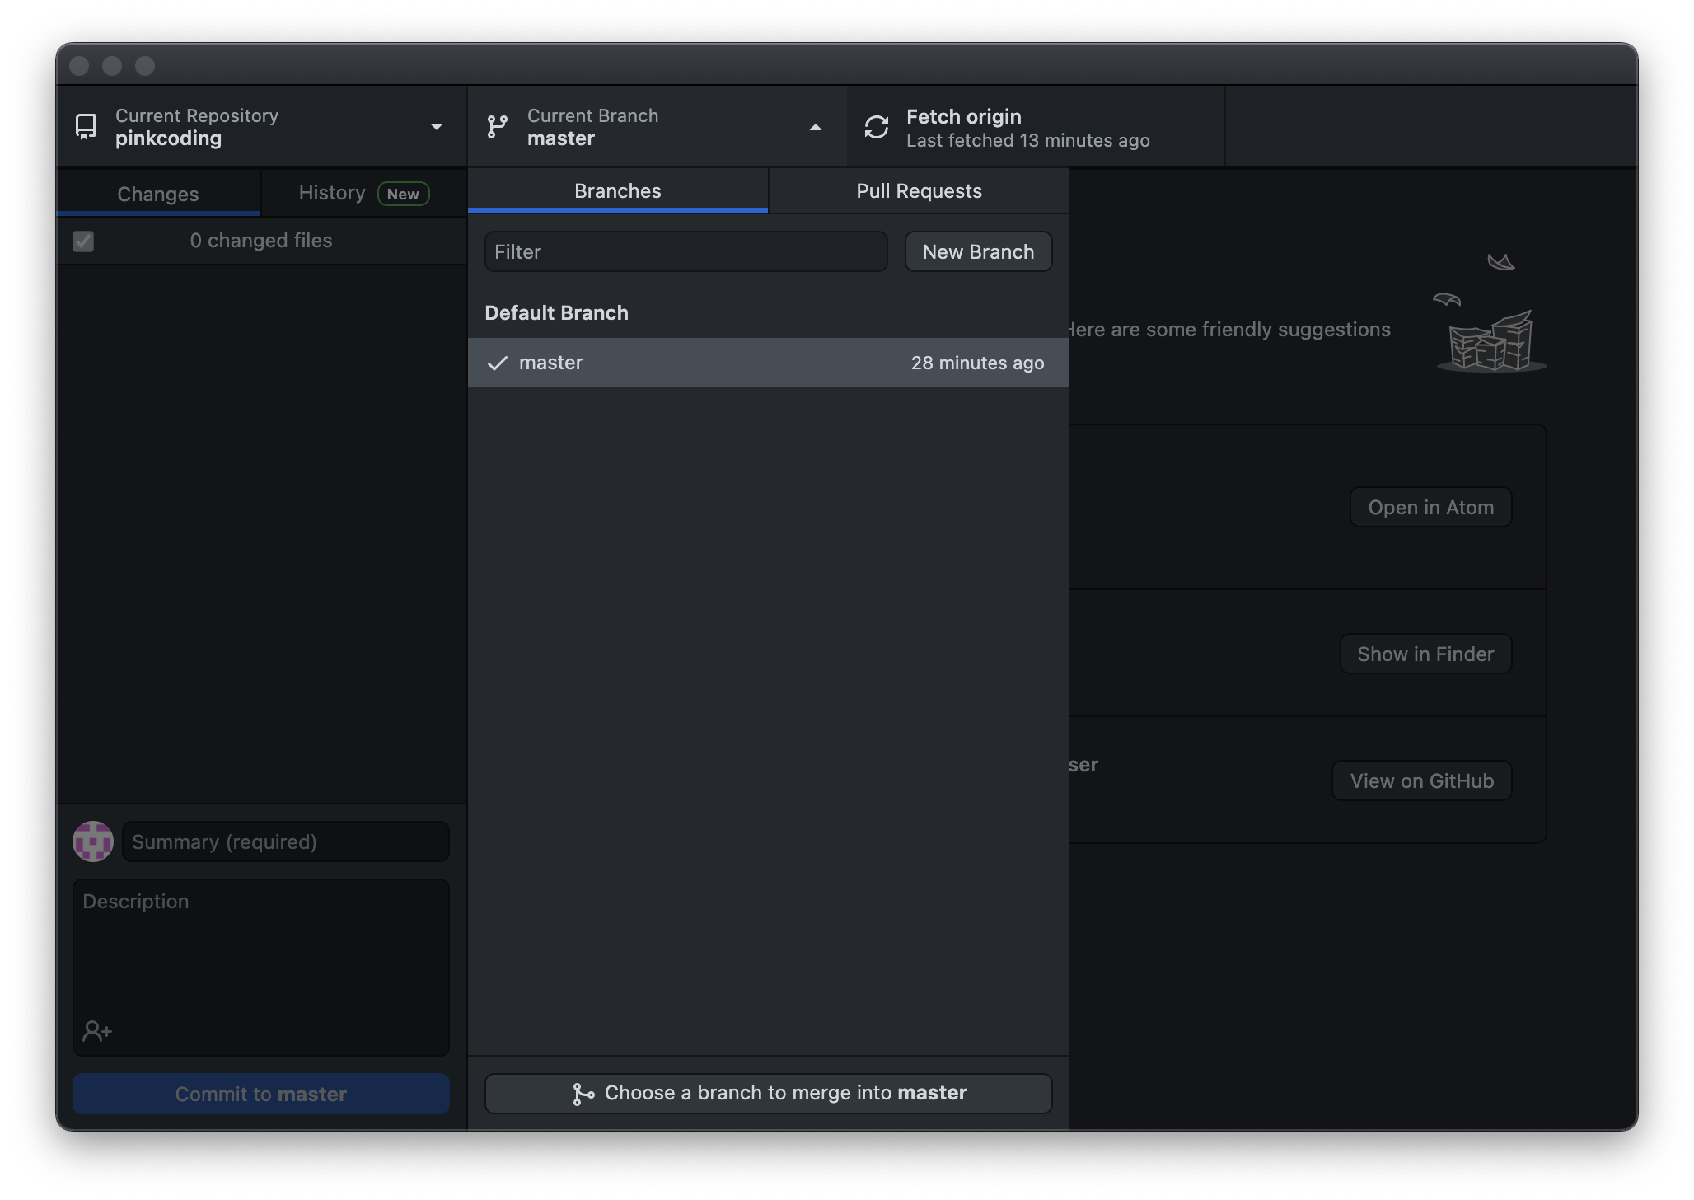This screenshot has height=1200, width=1694.
Task: Click the Fetch origin sync arrows icon
Action: (x=877, y=127)
